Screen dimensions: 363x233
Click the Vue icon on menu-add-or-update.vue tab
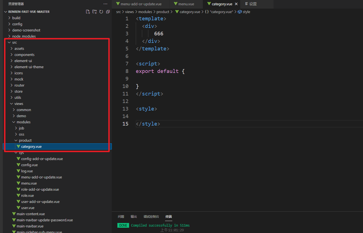coord(118,4)
